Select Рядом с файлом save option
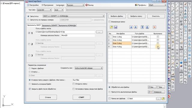This screenshot has height=108, width=192. 30,68
